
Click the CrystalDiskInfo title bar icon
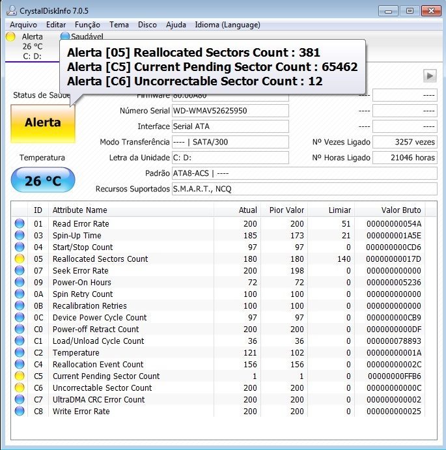[x=12, y=10]
